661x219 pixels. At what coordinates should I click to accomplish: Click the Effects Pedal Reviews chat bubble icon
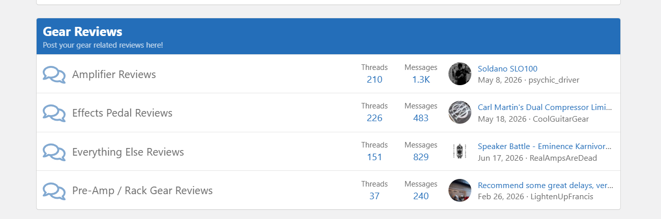[54, 113]
